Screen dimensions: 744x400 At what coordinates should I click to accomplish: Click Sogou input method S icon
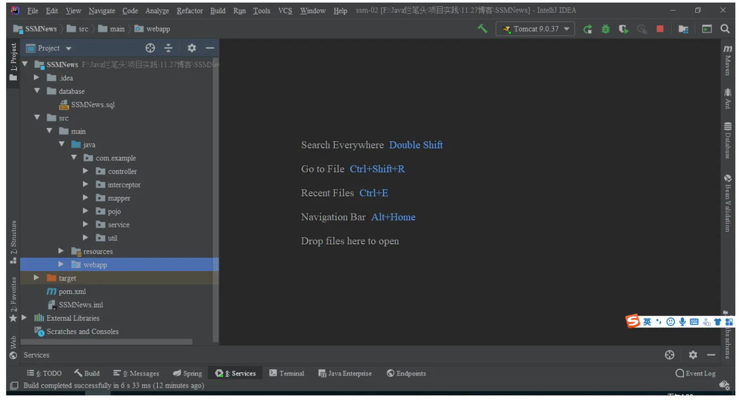(x=632, y=321)
